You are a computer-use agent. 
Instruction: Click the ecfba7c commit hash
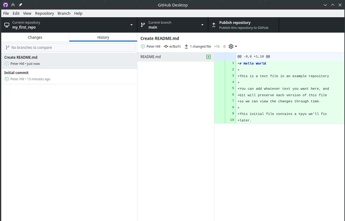pyautogui.click(x=175, y=46)
